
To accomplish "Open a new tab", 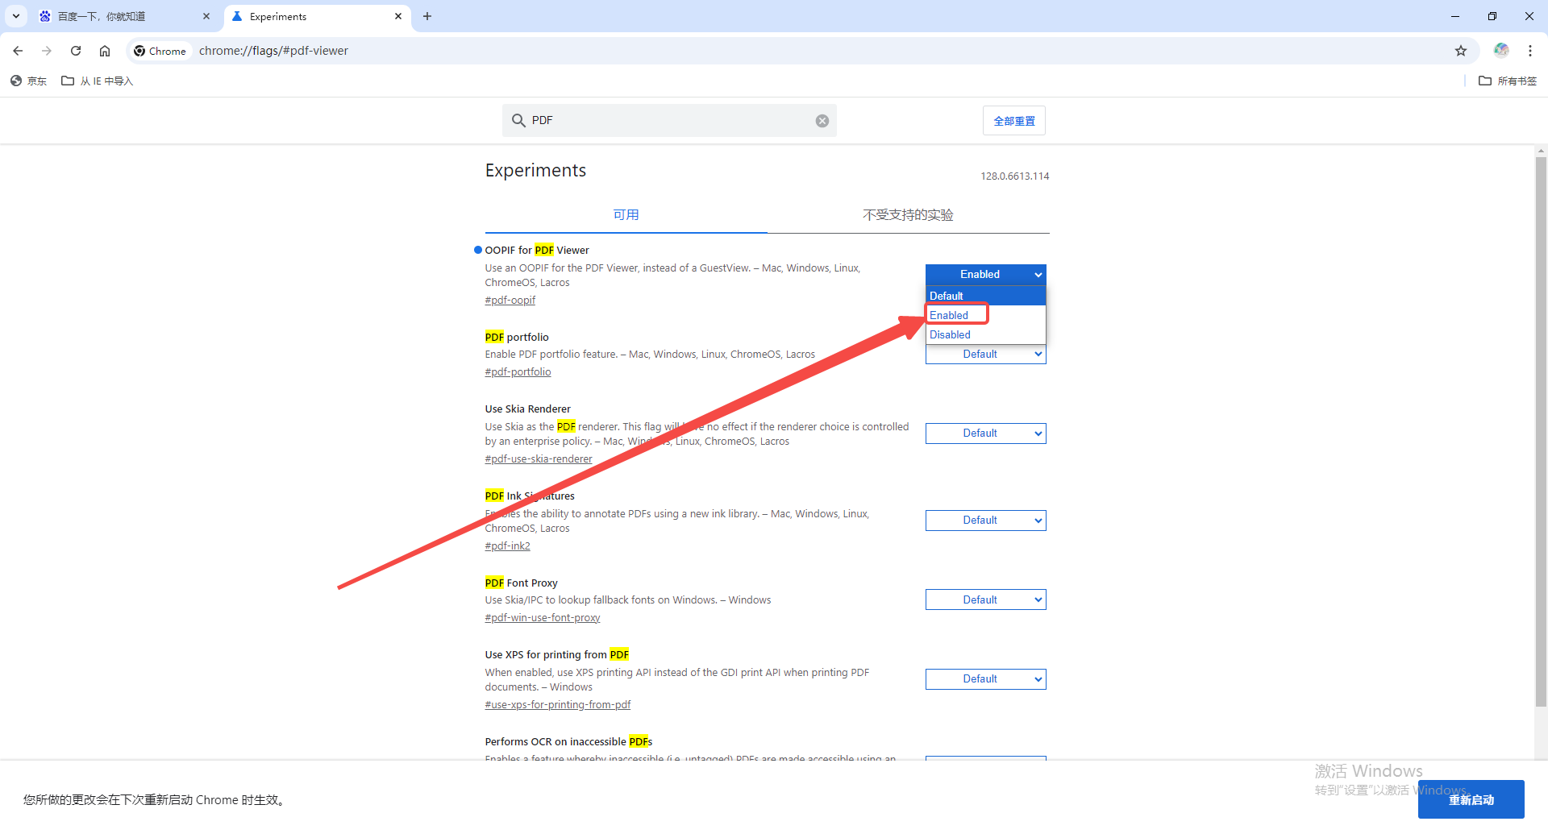I will point(427,16).
